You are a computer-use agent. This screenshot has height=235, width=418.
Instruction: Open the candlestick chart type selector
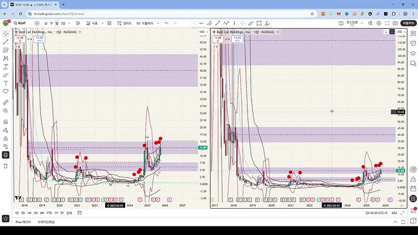78,23
